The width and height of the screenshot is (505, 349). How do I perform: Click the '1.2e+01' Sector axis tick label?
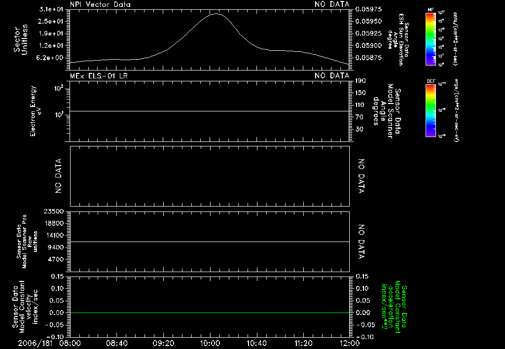coord(51,46)
